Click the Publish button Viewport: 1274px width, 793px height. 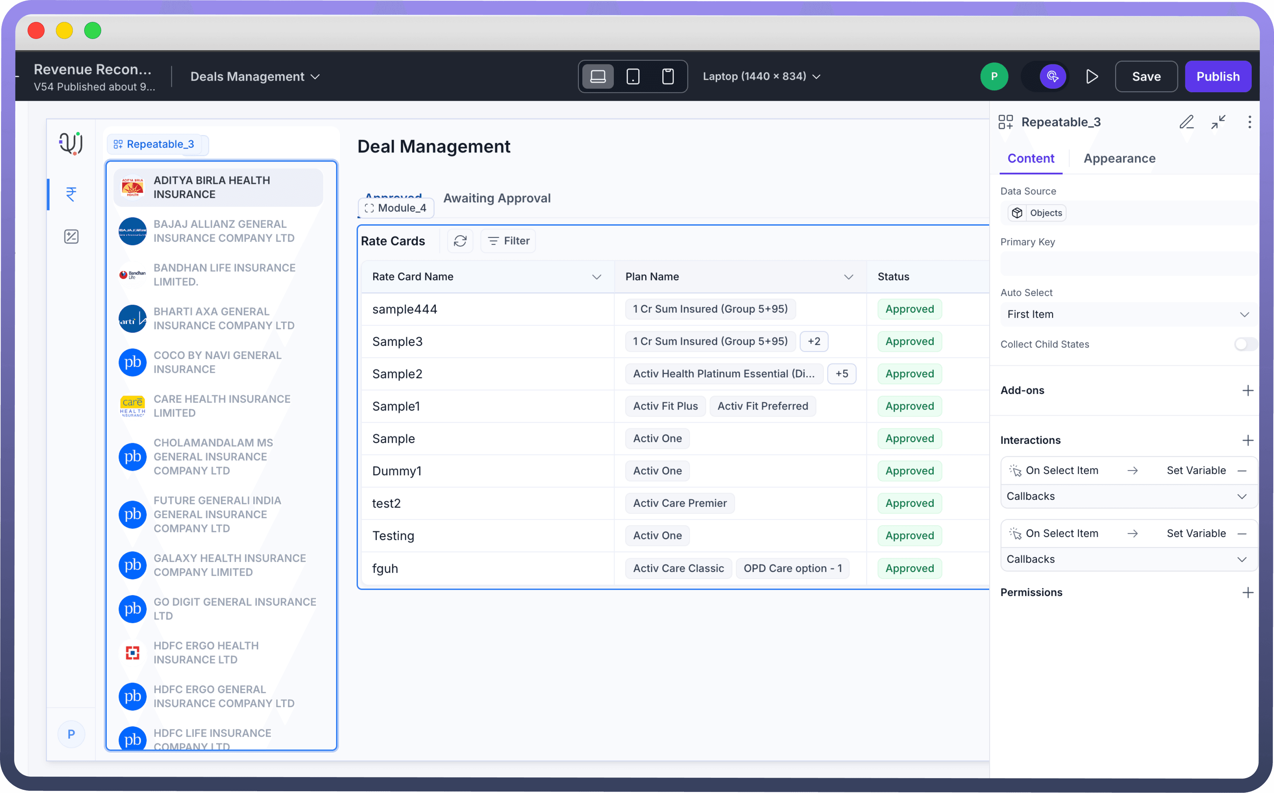[x=1217, y=76]
